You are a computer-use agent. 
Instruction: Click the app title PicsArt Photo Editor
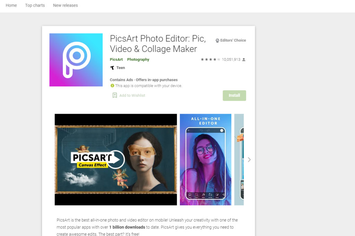coord(158,44)
